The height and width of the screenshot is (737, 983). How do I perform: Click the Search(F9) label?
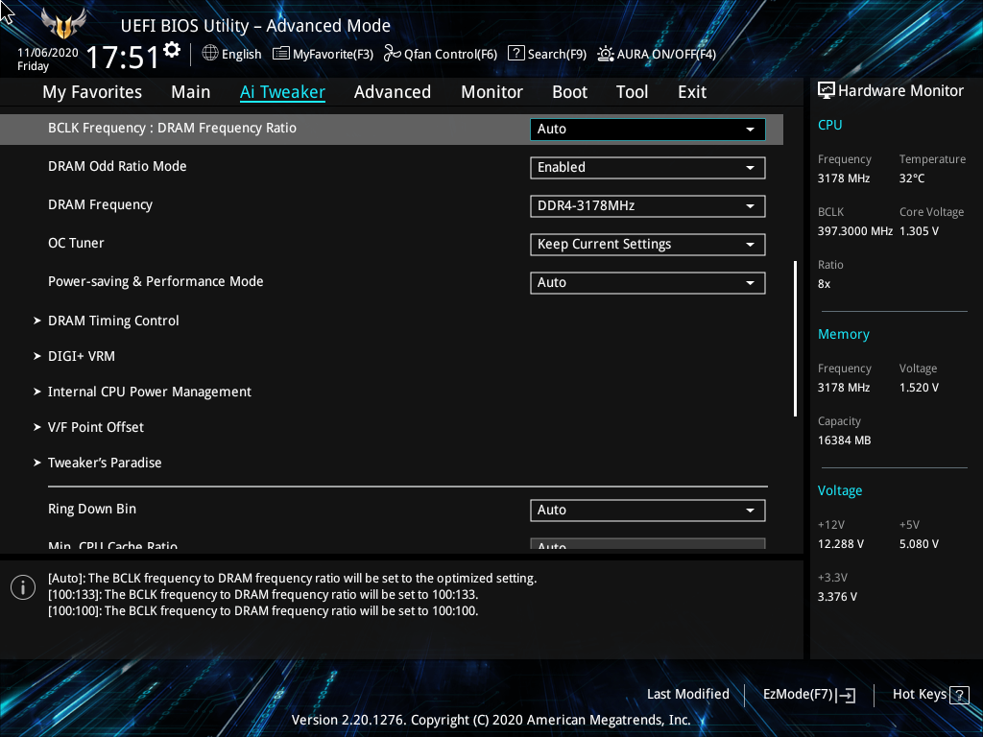557,55
